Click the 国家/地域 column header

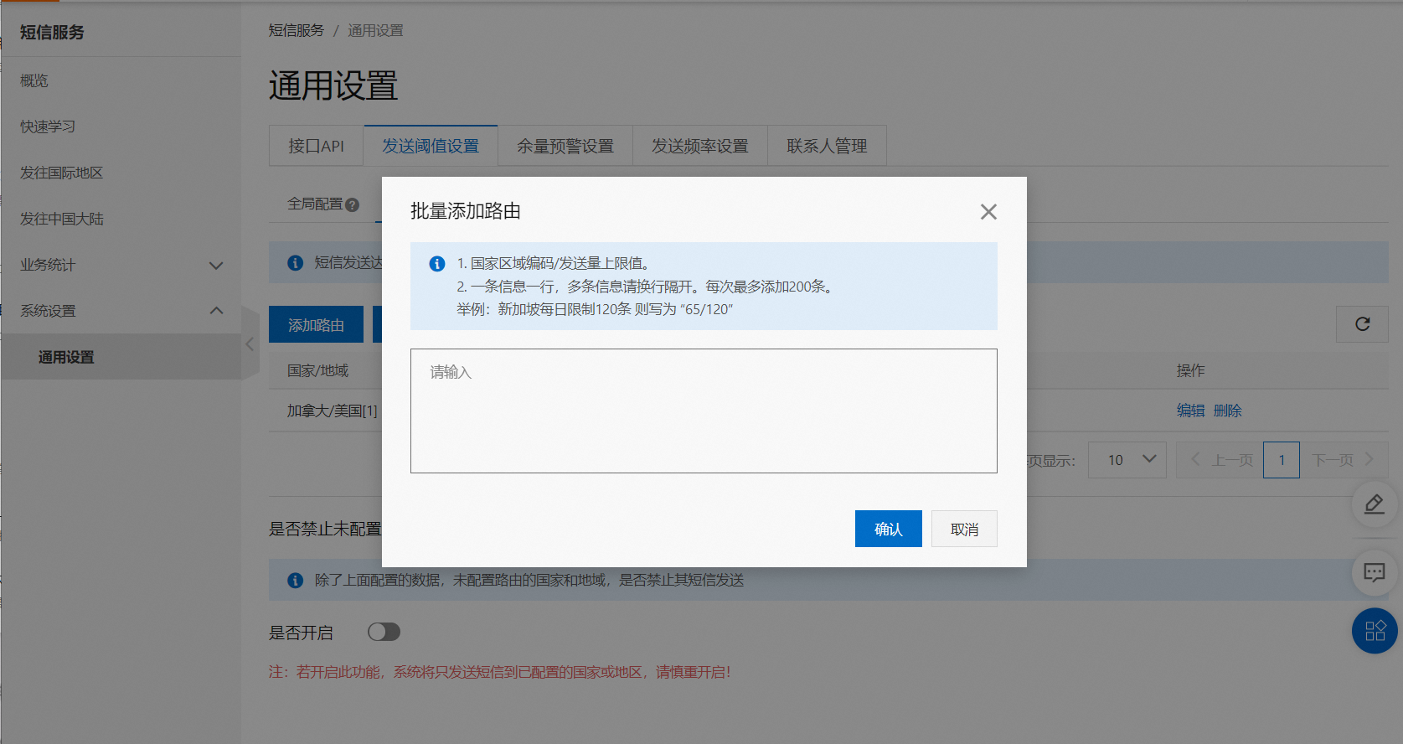[317, 370]
